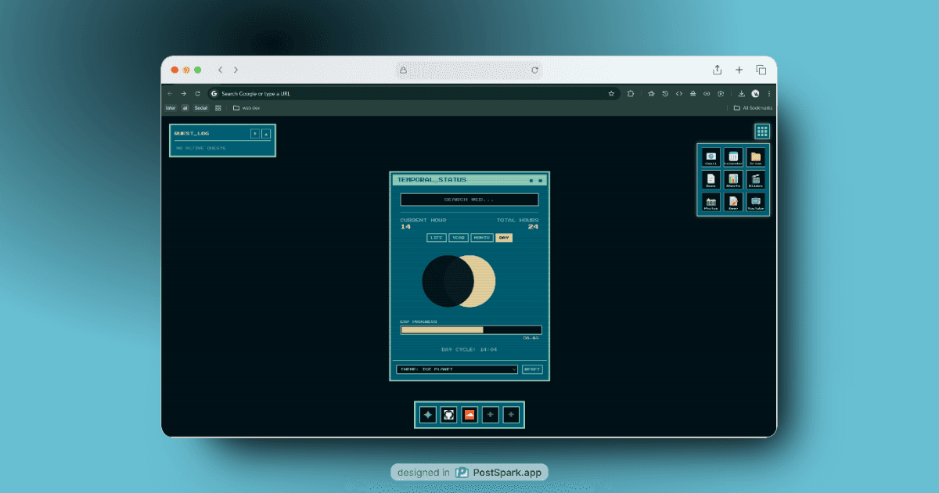Viewport: 939px width, 493px height.
Task: Select the Gemini icon in the dock
Action: tap(427, 415)
